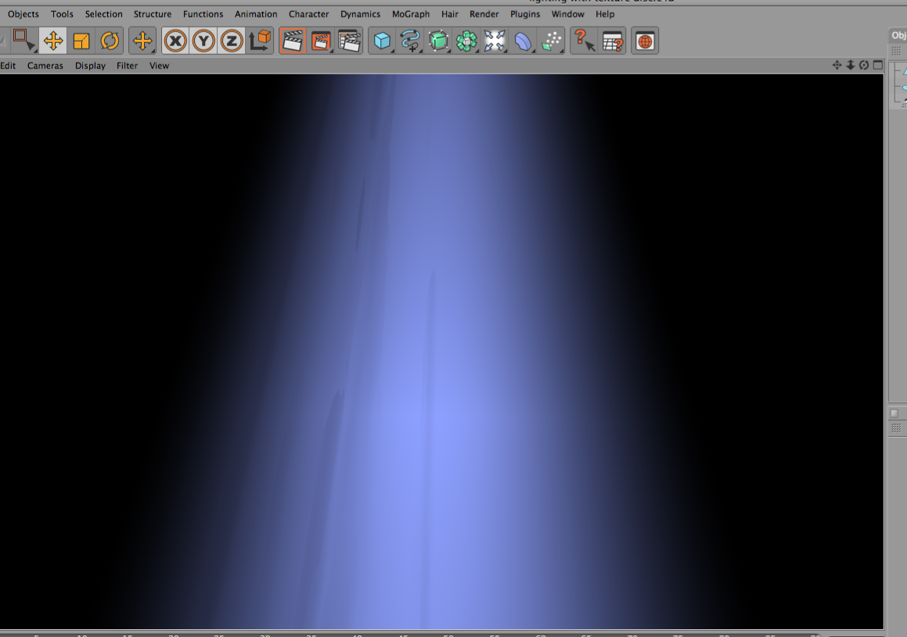Toggle the Y axis lock

click(203, 41)
